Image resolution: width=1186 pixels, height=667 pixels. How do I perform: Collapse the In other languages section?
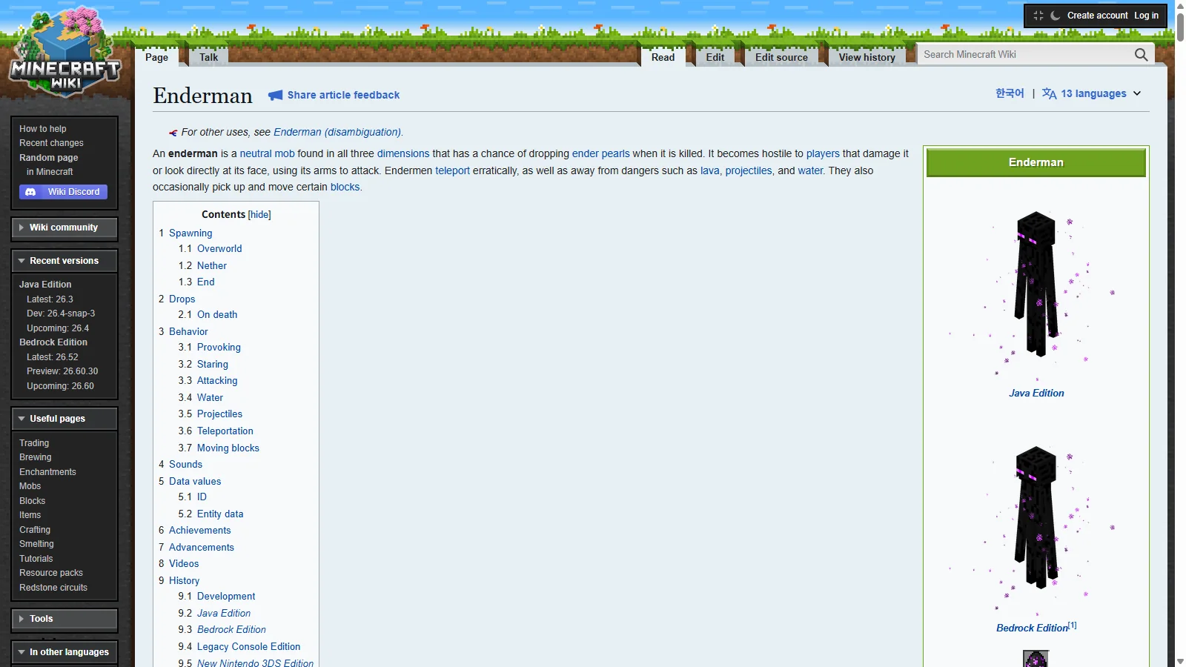(64, 652)
